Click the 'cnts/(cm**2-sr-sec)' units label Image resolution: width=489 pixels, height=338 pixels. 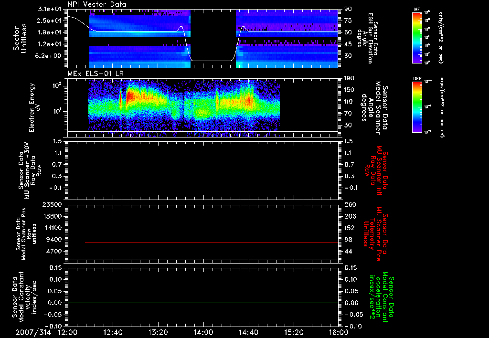[441, 38]
